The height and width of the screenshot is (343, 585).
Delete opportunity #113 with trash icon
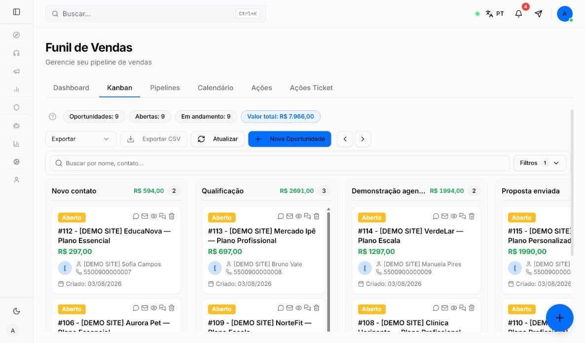point(316,216)
